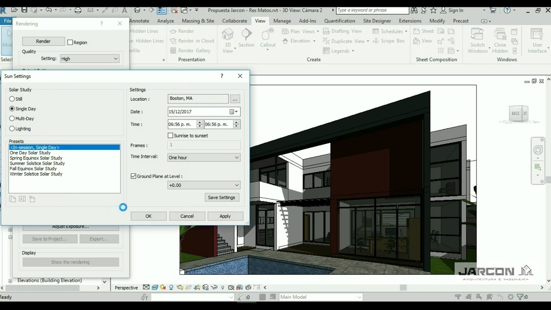551x310 pixels.
Task: Expand the Schedules dropdown
Action: pos(406,31)
